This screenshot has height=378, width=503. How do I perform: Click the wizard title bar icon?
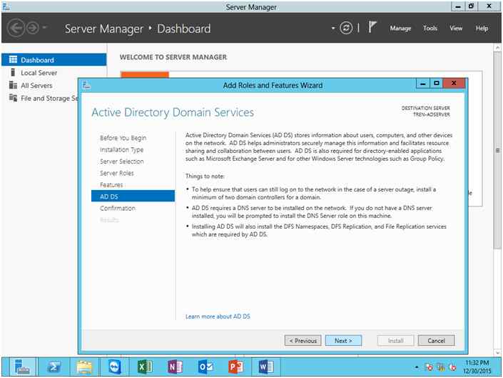86,85
